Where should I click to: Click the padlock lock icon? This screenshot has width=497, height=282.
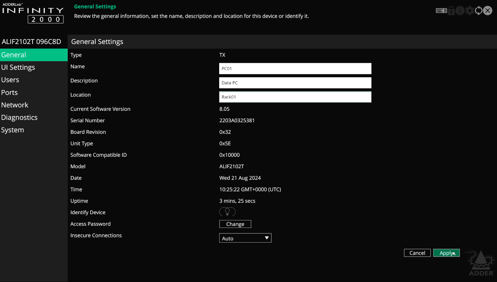[x=451, y=11]
